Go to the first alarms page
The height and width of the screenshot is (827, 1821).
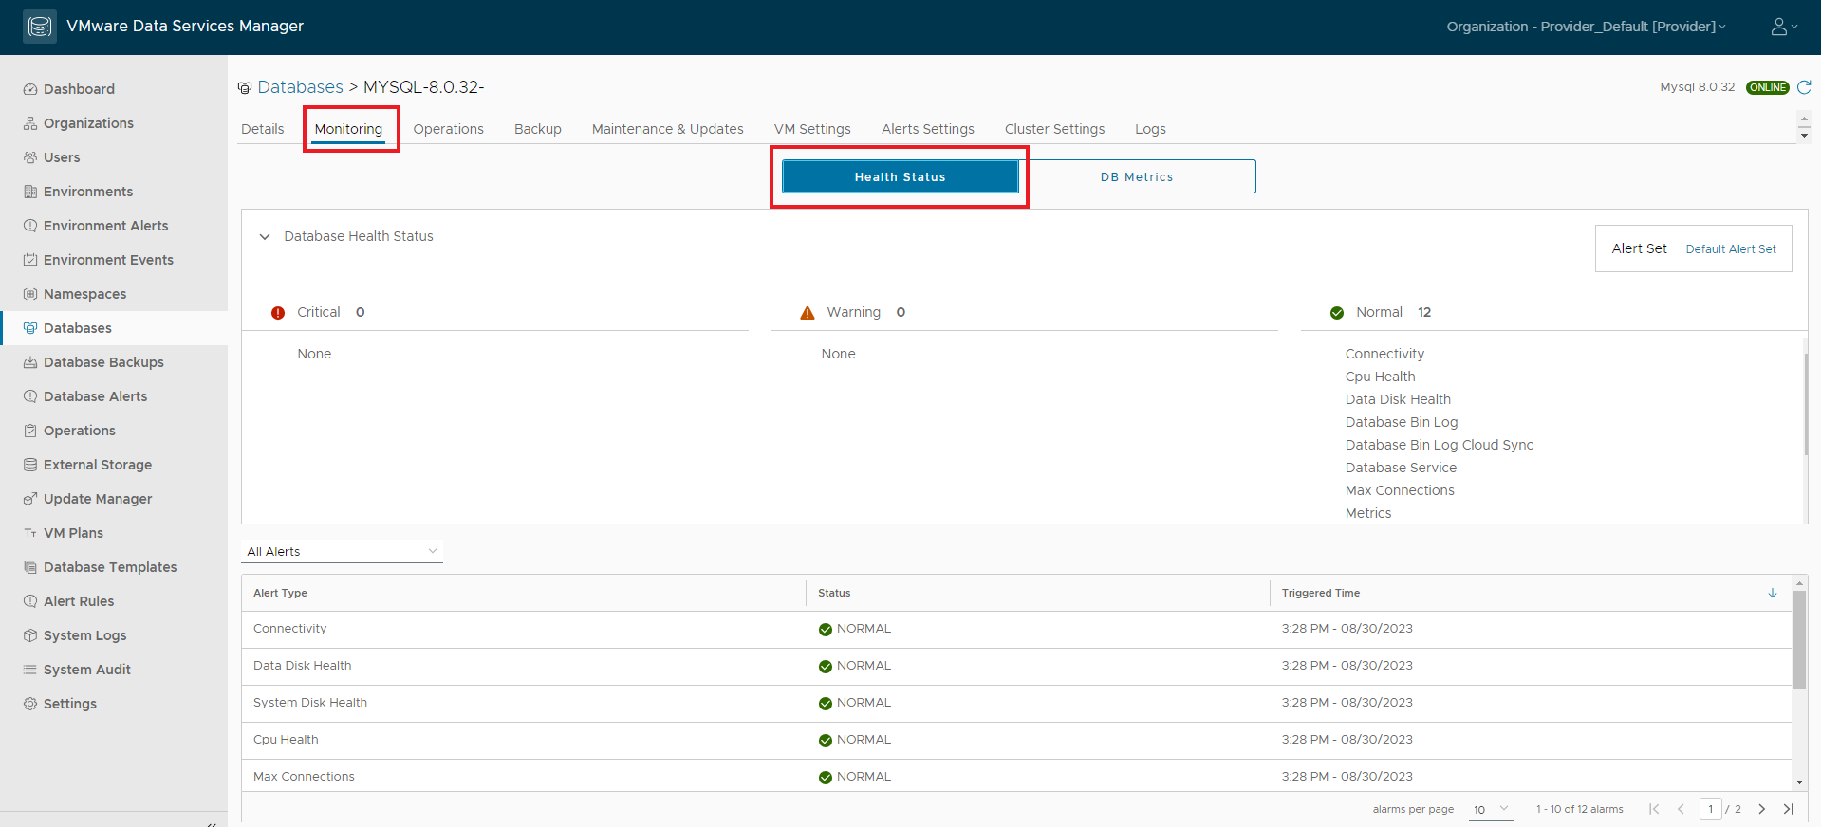point(1654,809)
